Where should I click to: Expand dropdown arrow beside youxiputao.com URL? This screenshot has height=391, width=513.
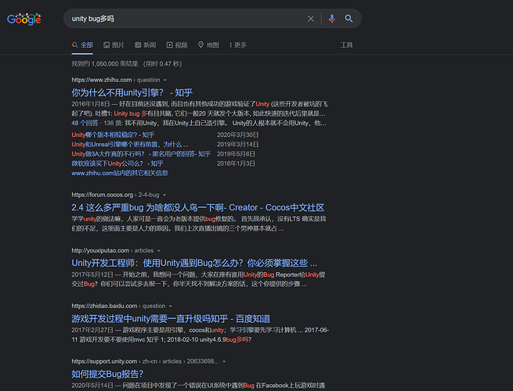159,250
